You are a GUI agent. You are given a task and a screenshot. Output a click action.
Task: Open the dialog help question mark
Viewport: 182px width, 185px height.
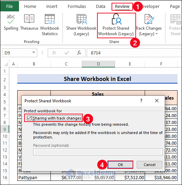coord(141,101)
